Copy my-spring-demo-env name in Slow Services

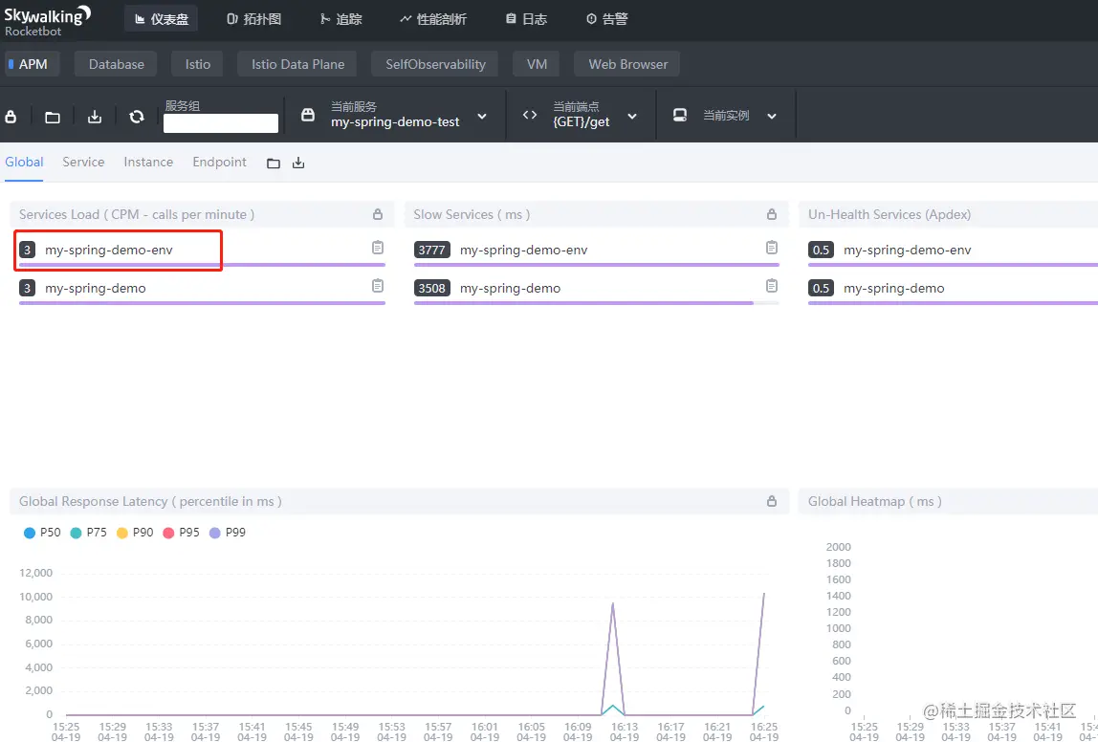[x=772, y=247]
